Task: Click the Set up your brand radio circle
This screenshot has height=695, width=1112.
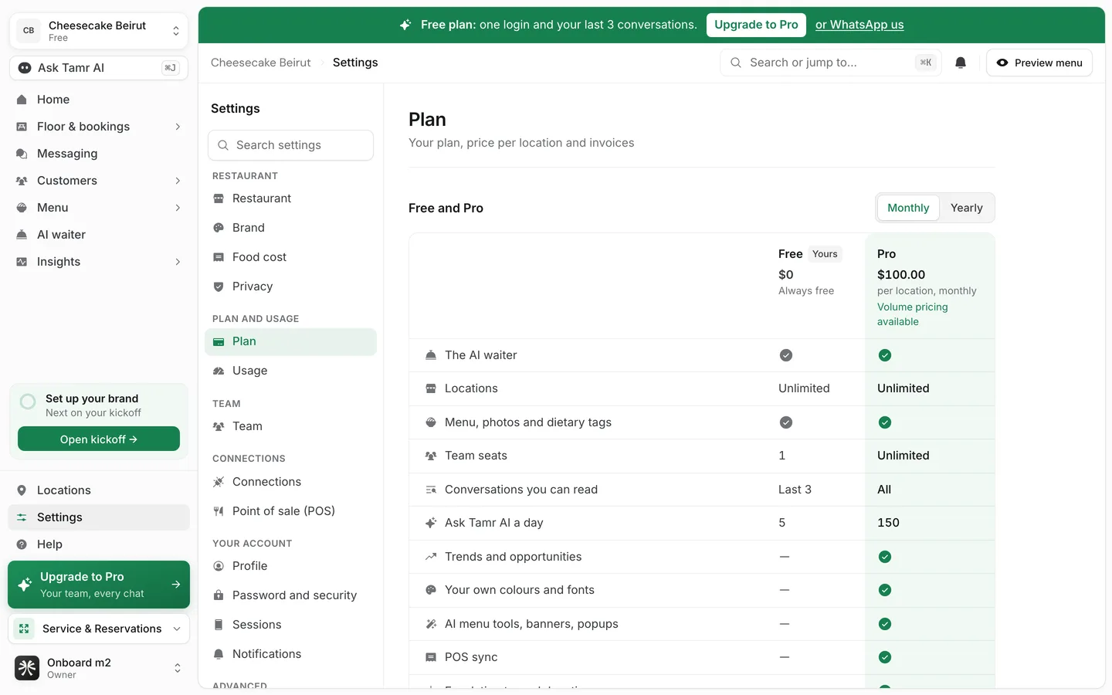Action: point(28,402)
